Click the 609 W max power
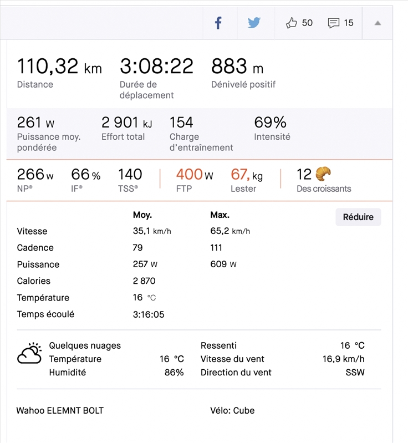This screenshot has height=443, width=408. point(223,264)
